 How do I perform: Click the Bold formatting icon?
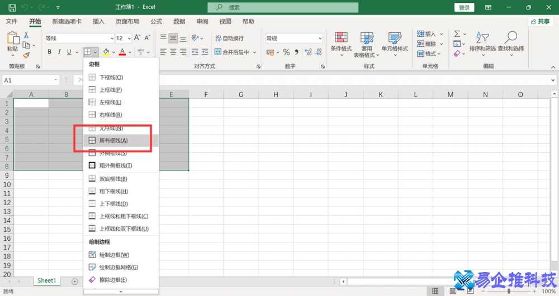49,52
